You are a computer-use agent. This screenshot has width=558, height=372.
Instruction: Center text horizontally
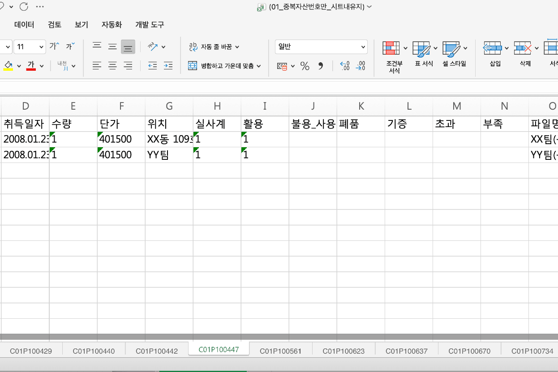click(112, 66)
